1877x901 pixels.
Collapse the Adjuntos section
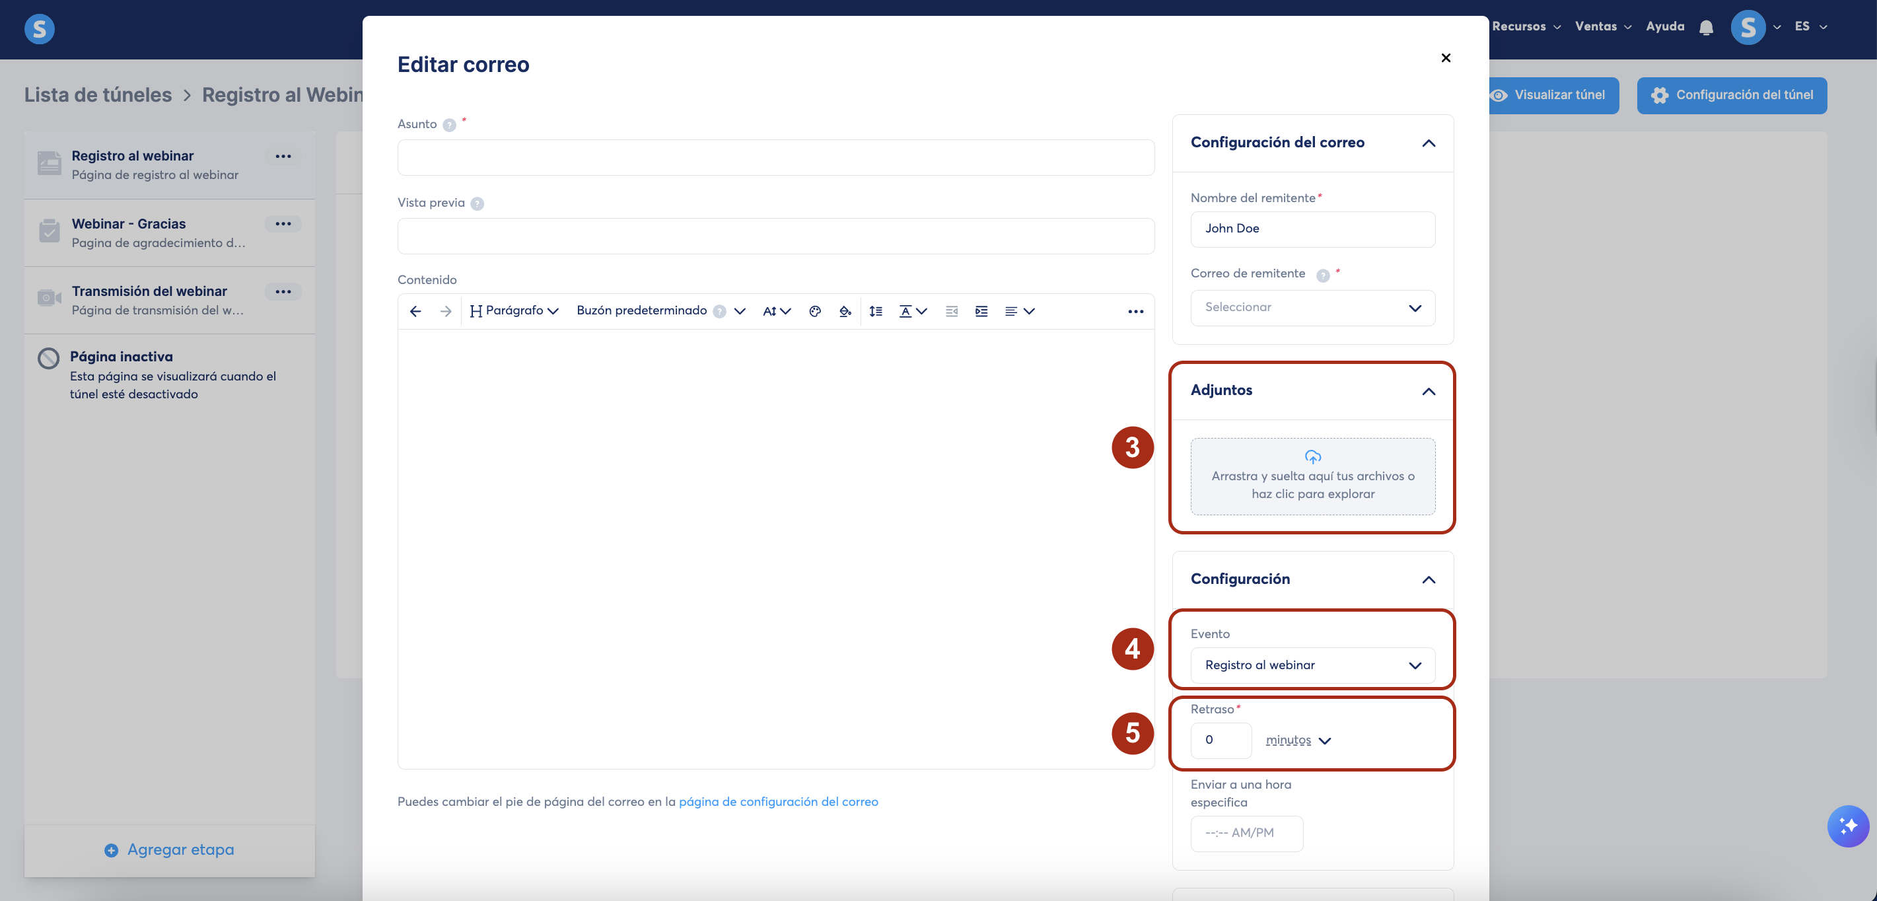[1428, 392]
